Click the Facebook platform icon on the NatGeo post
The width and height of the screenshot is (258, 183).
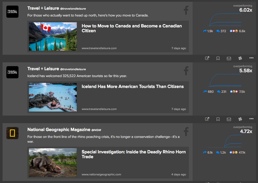tap(186, 132)
